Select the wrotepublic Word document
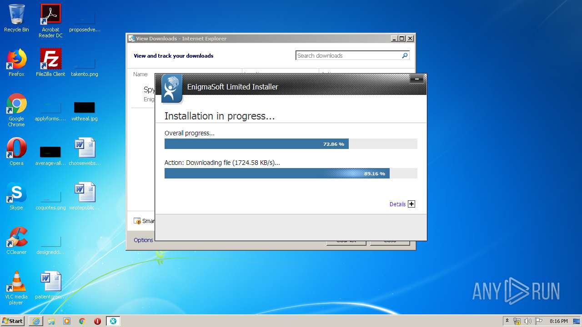582x327 pixels. pyautogui.click(x=85, y=196)
